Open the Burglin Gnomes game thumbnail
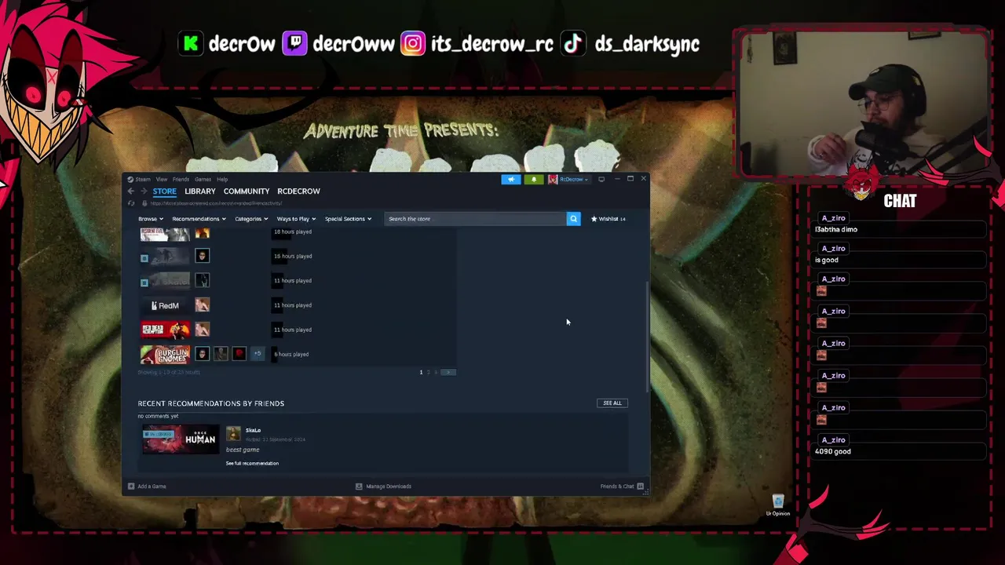This screenshot has height=565, width=1005. tap(165, 354)
